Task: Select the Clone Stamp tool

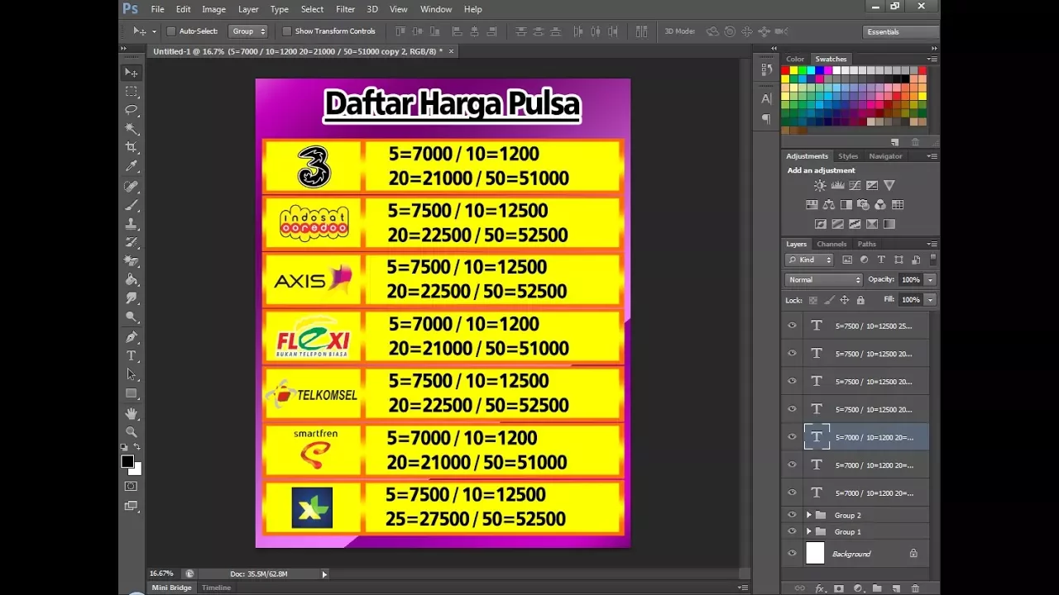Action: pos(132,224)
